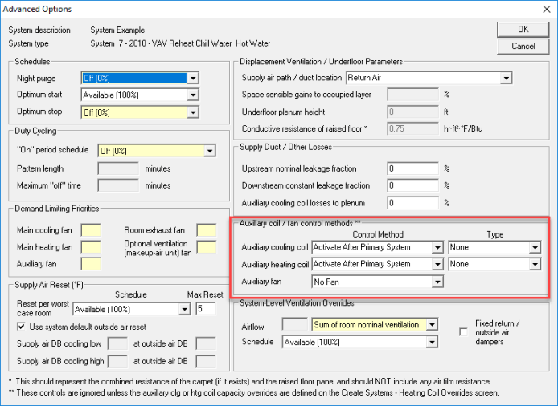Click Supply air DB cooling low field
558x406 pixels.
(117, 344)
